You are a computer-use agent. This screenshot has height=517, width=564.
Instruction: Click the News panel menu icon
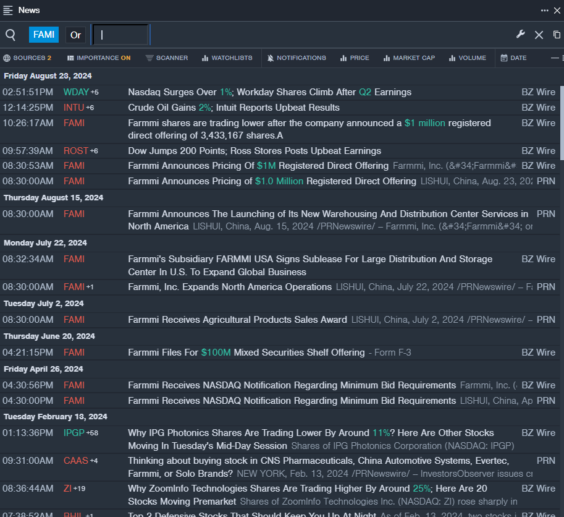coord(8,10)
